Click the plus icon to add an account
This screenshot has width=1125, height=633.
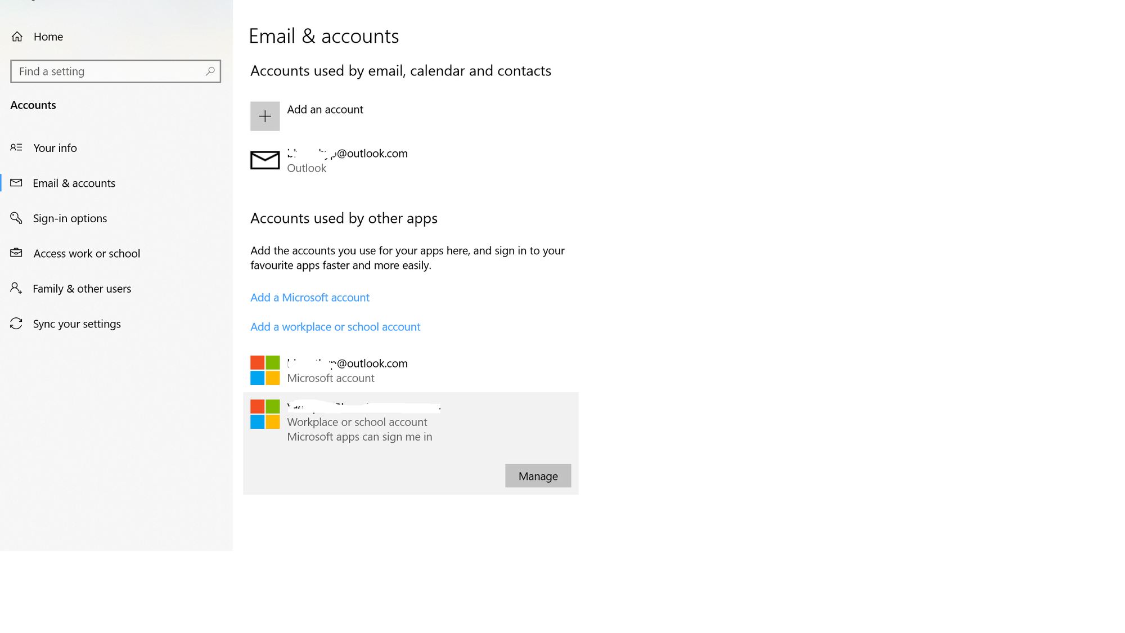pos(265,116)
